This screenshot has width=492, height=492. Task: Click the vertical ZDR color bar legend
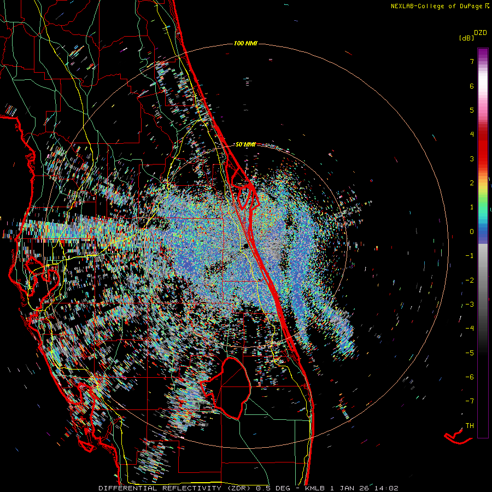[x=483, y=243]
